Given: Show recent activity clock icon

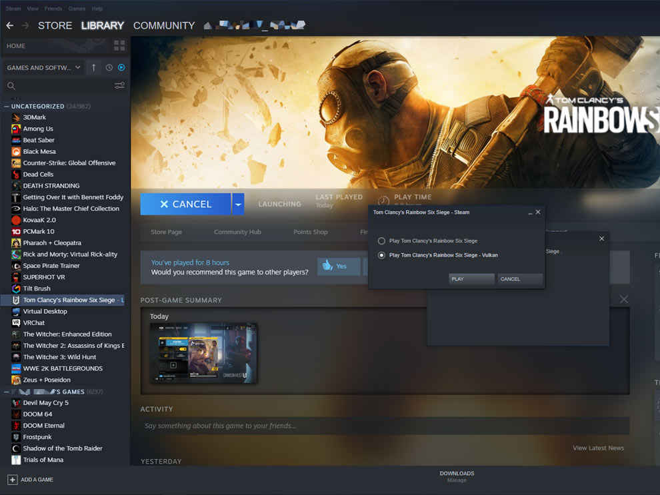Looking at the screenshot, I should coord(109,67).
